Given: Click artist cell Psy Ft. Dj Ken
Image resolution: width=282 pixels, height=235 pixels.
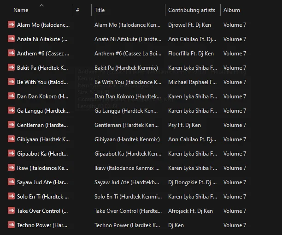Looking at the screenshot, I should click(184, 125).
